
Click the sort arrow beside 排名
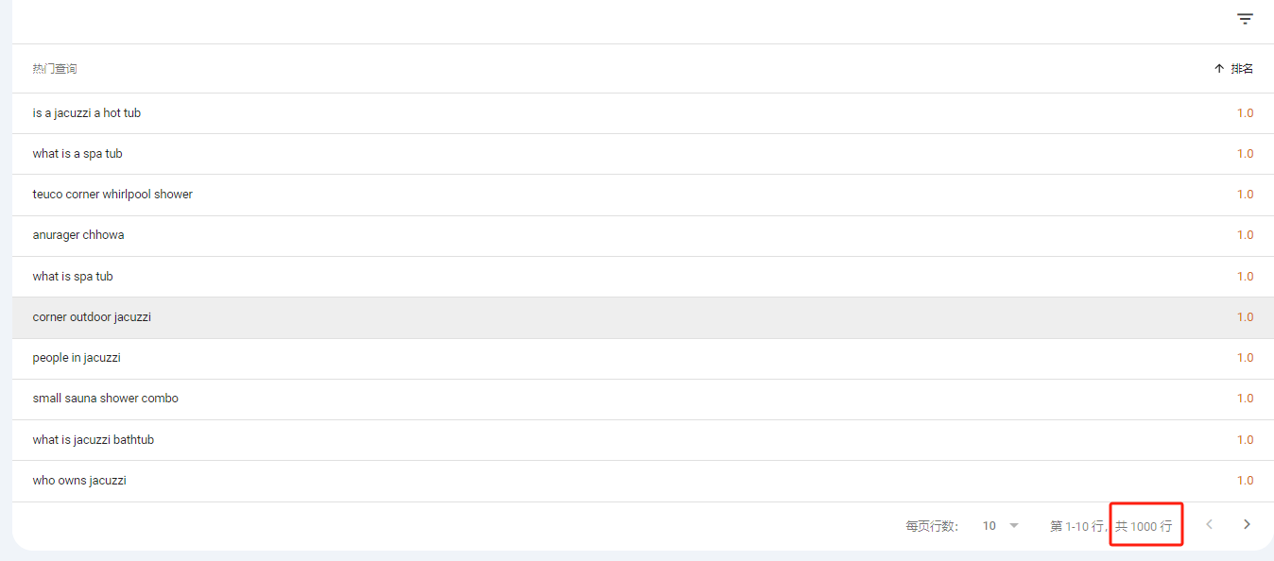tap(1218, 69)
